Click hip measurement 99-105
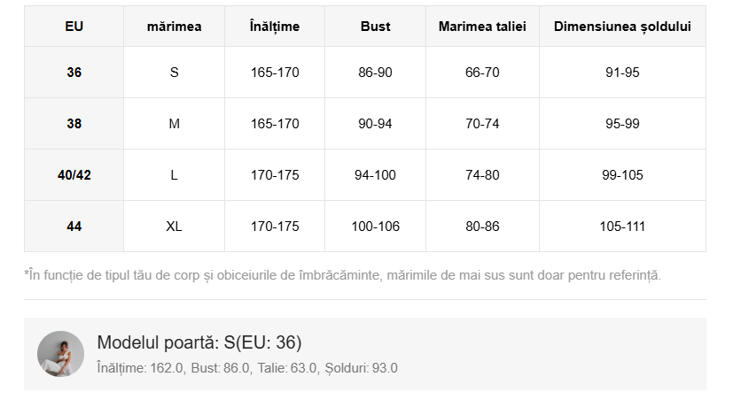Viewport: 733px width, 415px height. point(622,175)
